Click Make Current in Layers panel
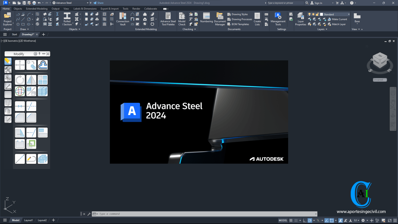 [x=337, y=19]
